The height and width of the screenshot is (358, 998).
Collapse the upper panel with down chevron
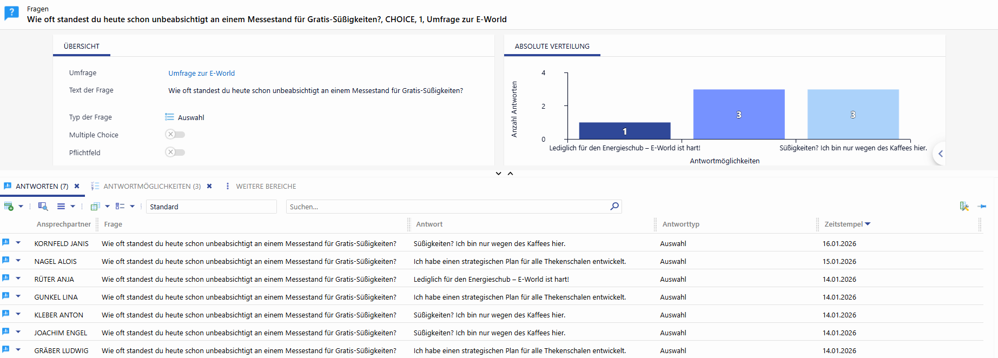click(x=498, y=174)
